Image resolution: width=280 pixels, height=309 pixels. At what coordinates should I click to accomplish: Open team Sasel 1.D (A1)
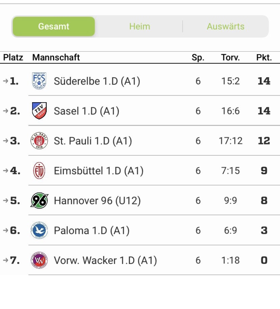click(87, 111)
